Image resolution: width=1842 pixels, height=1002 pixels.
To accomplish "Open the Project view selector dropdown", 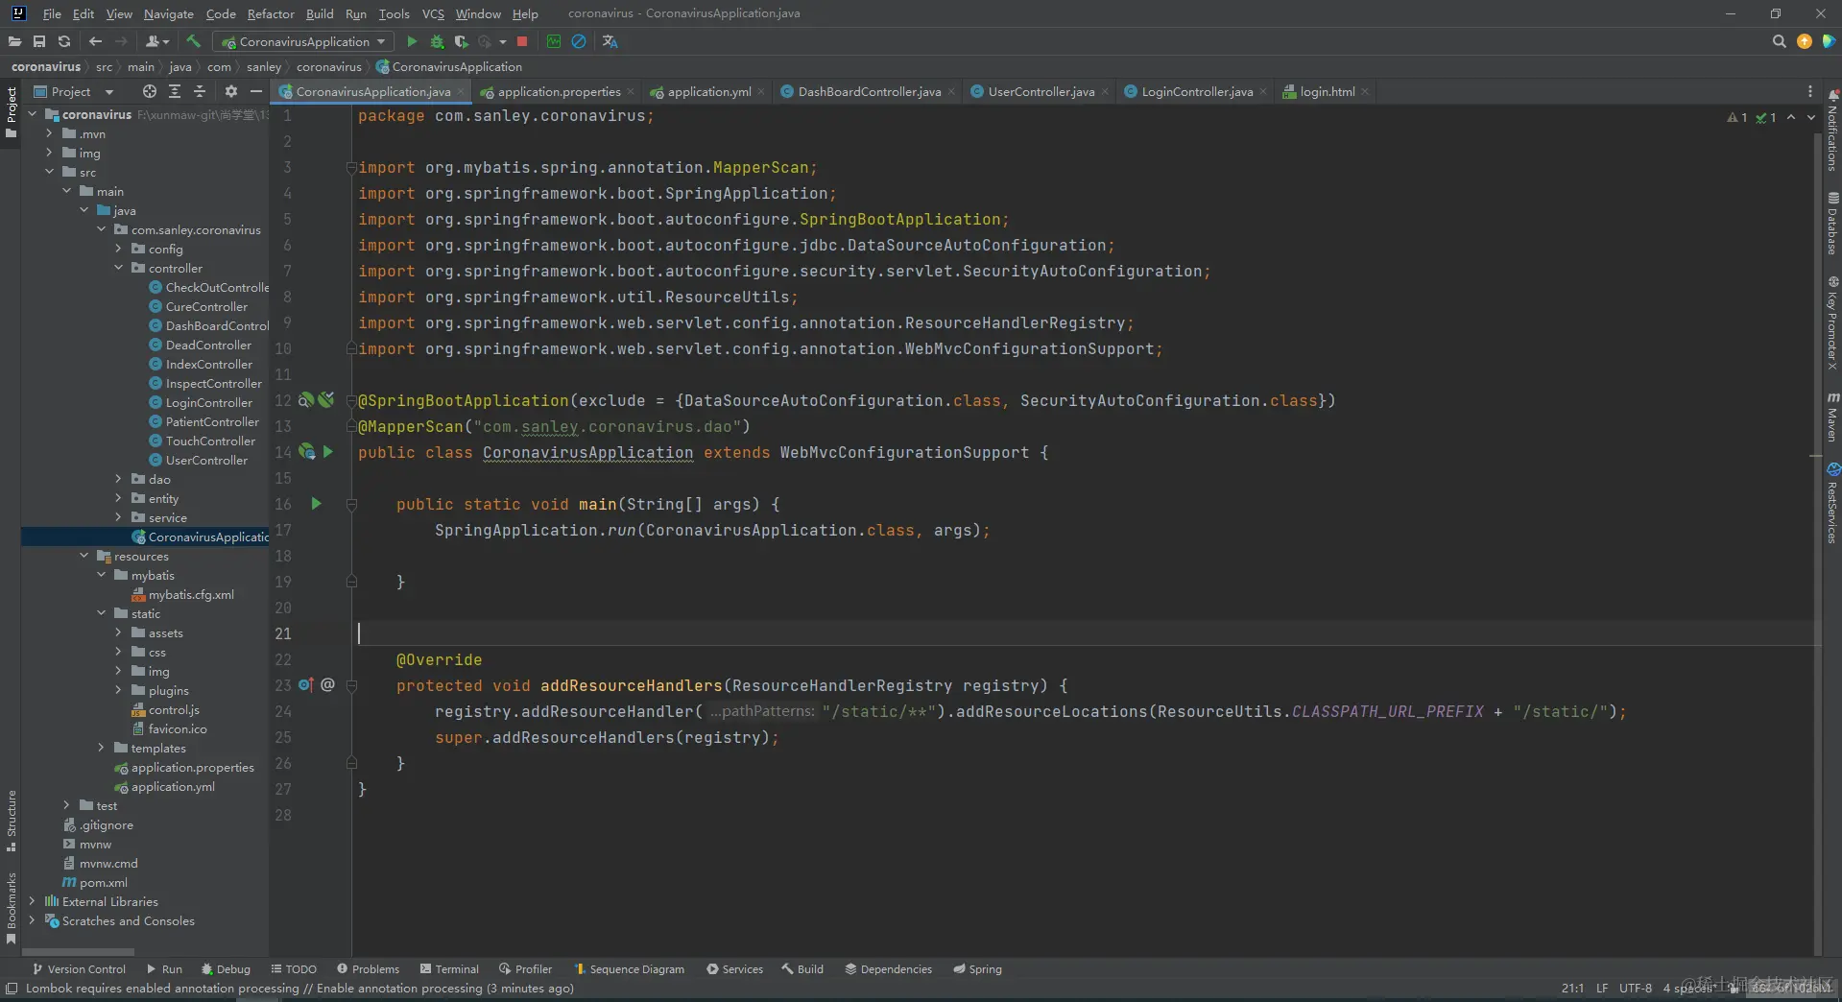I will click(x=73, y=91).
